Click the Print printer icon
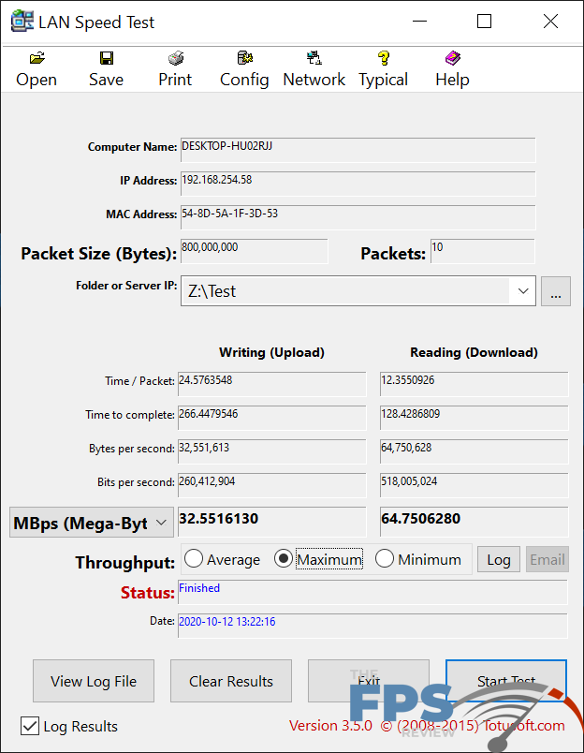 [x=176, y=58]
